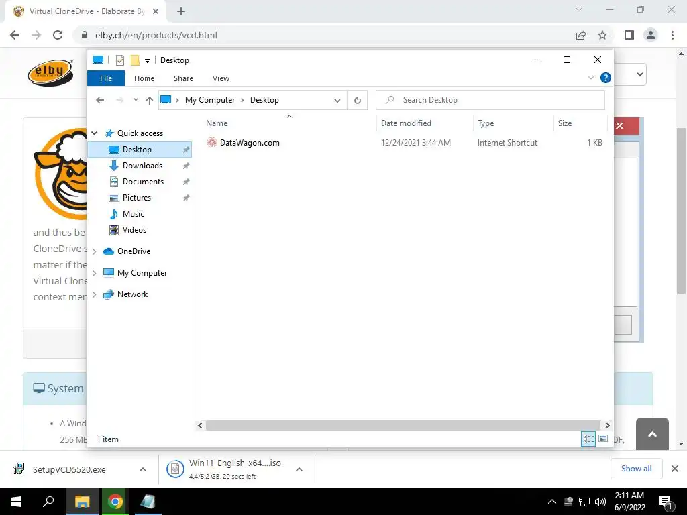
Task: Reload the Chrome page
Action: (x=58, y=35)
